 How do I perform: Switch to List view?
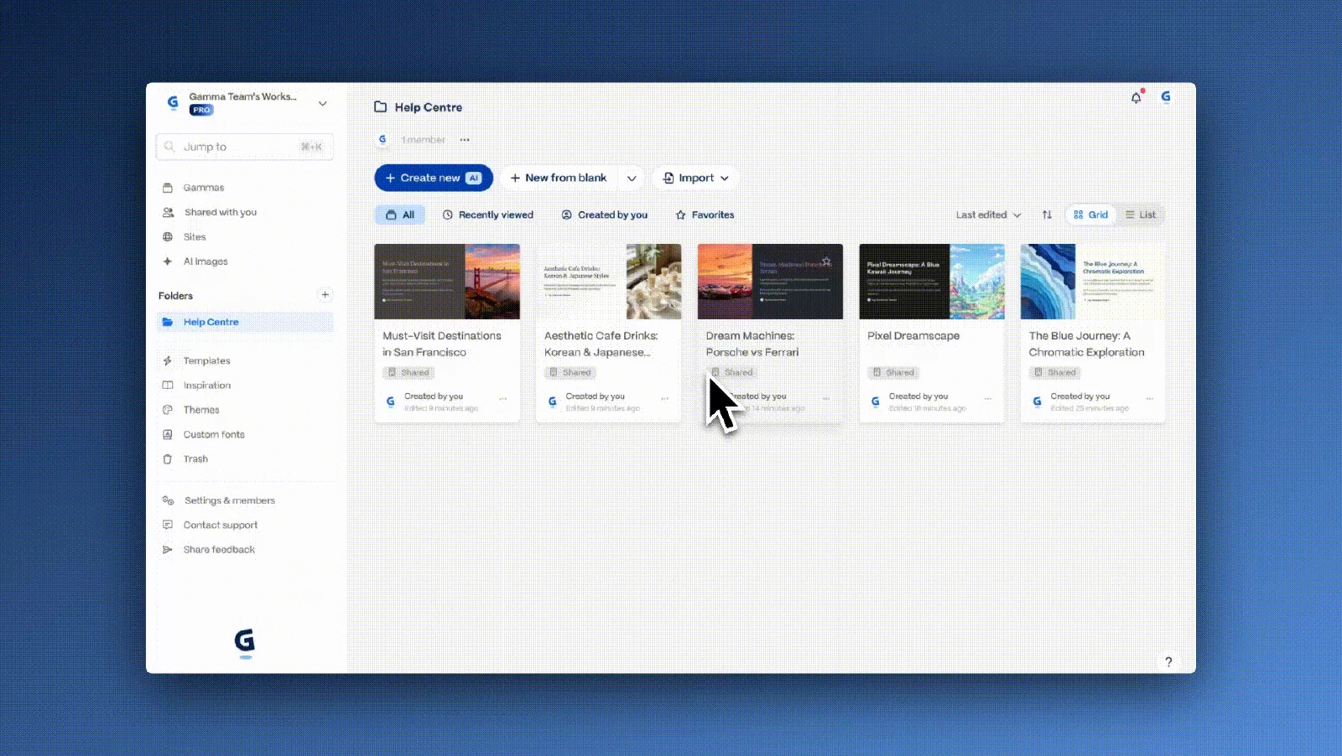click(1141, 215)
